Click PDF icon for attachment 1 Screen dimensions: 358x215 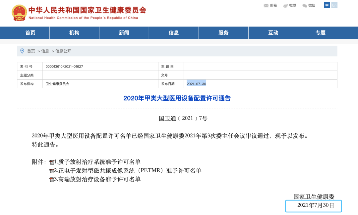pyautogui.click(x=52, y=162)
